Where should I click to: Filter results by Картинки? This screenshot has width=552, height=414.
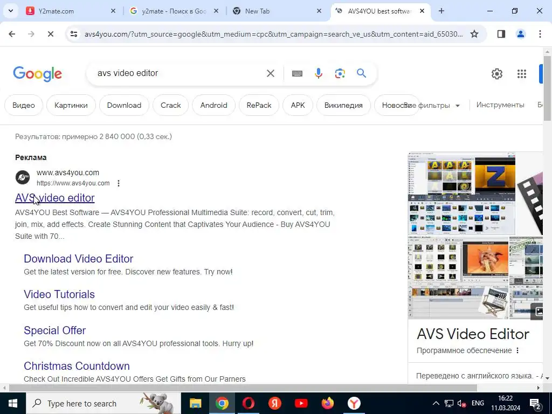coord(71,105)
